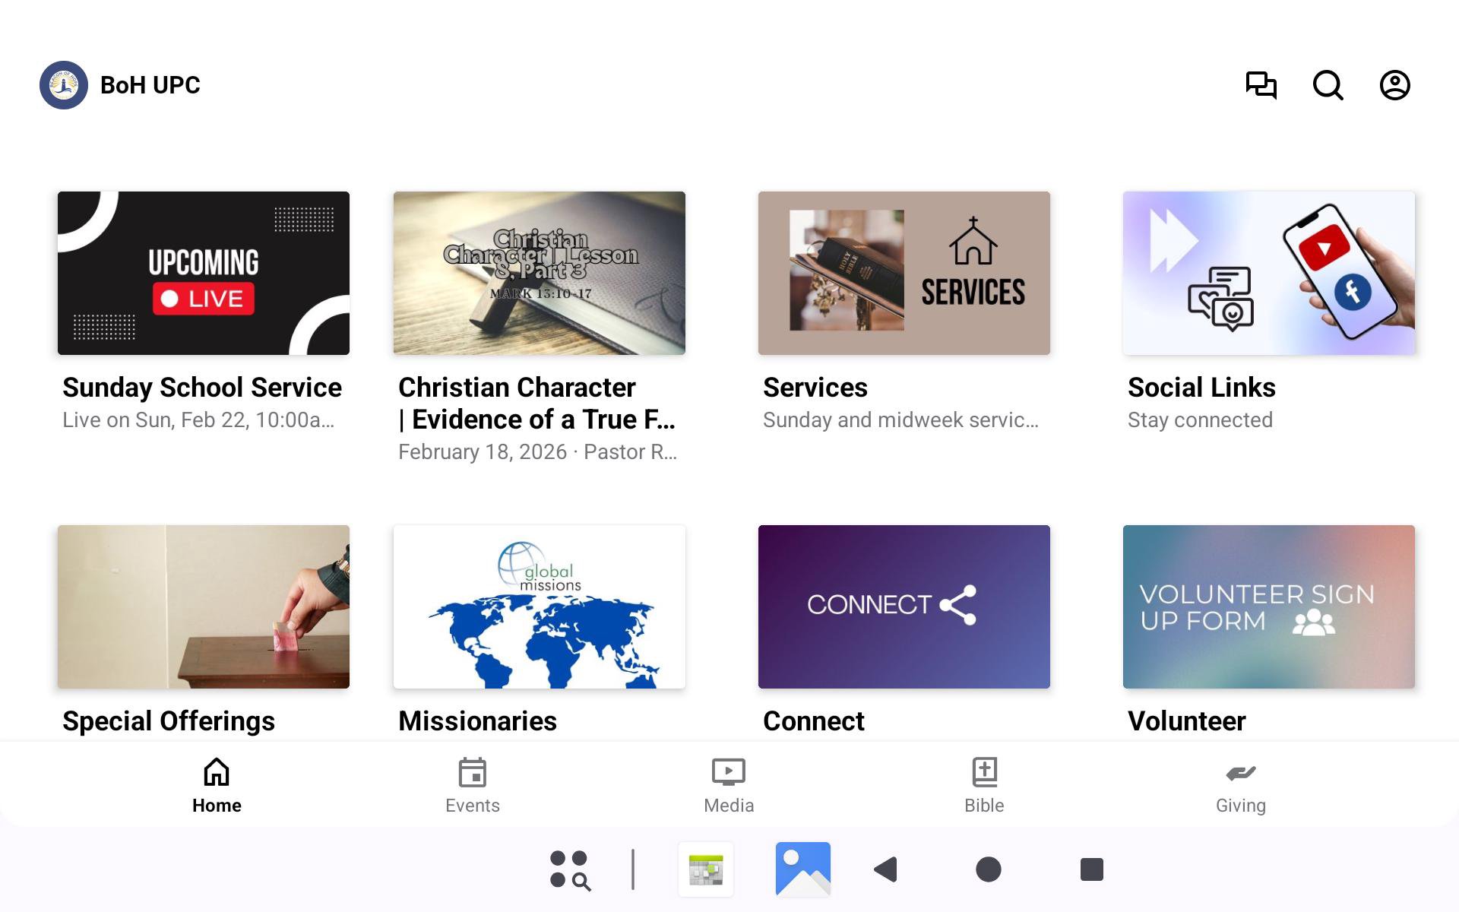Open Christian Character lesson thumbnail
The width and height of the screenshot is (1459, 912).
click(x=539, y=273)
